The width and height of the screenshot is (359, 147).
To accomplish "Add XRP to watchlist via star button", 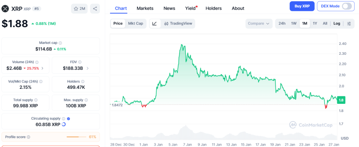I will click(x=80, y=8).
